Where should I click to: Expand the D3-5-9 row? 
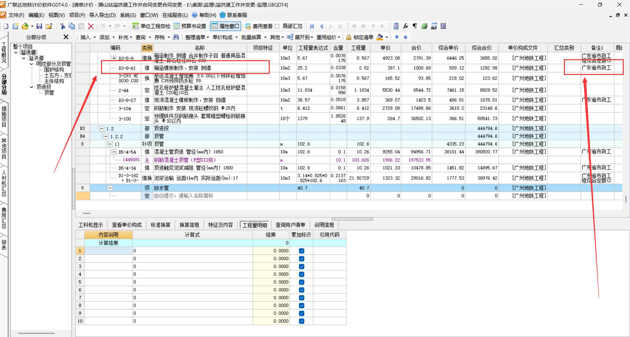[x=114, y=58]
